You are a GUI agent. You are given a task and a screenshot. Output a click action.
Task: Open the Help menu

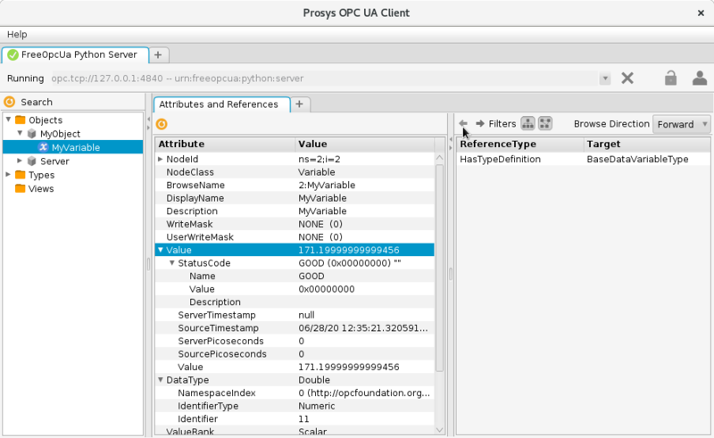pos(17,34)
